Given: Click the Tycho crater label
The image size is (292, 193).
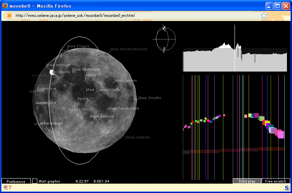Looking at the screenshot, I should pos(62,140).
